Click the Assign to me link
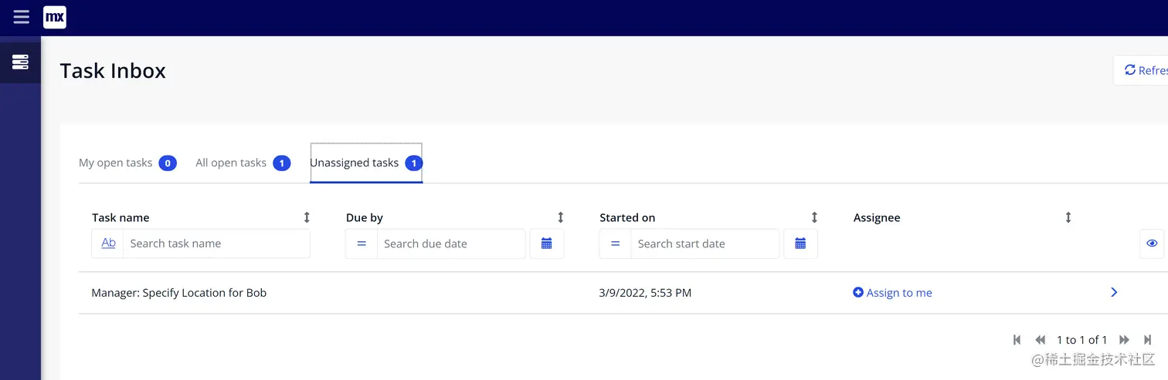 [893, 293]
